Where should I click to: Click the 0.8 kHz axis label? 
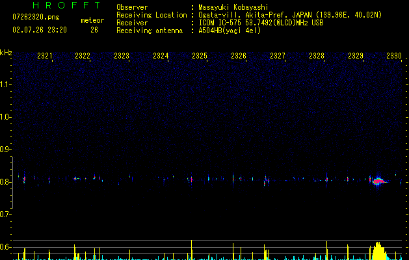coord(5,182)
